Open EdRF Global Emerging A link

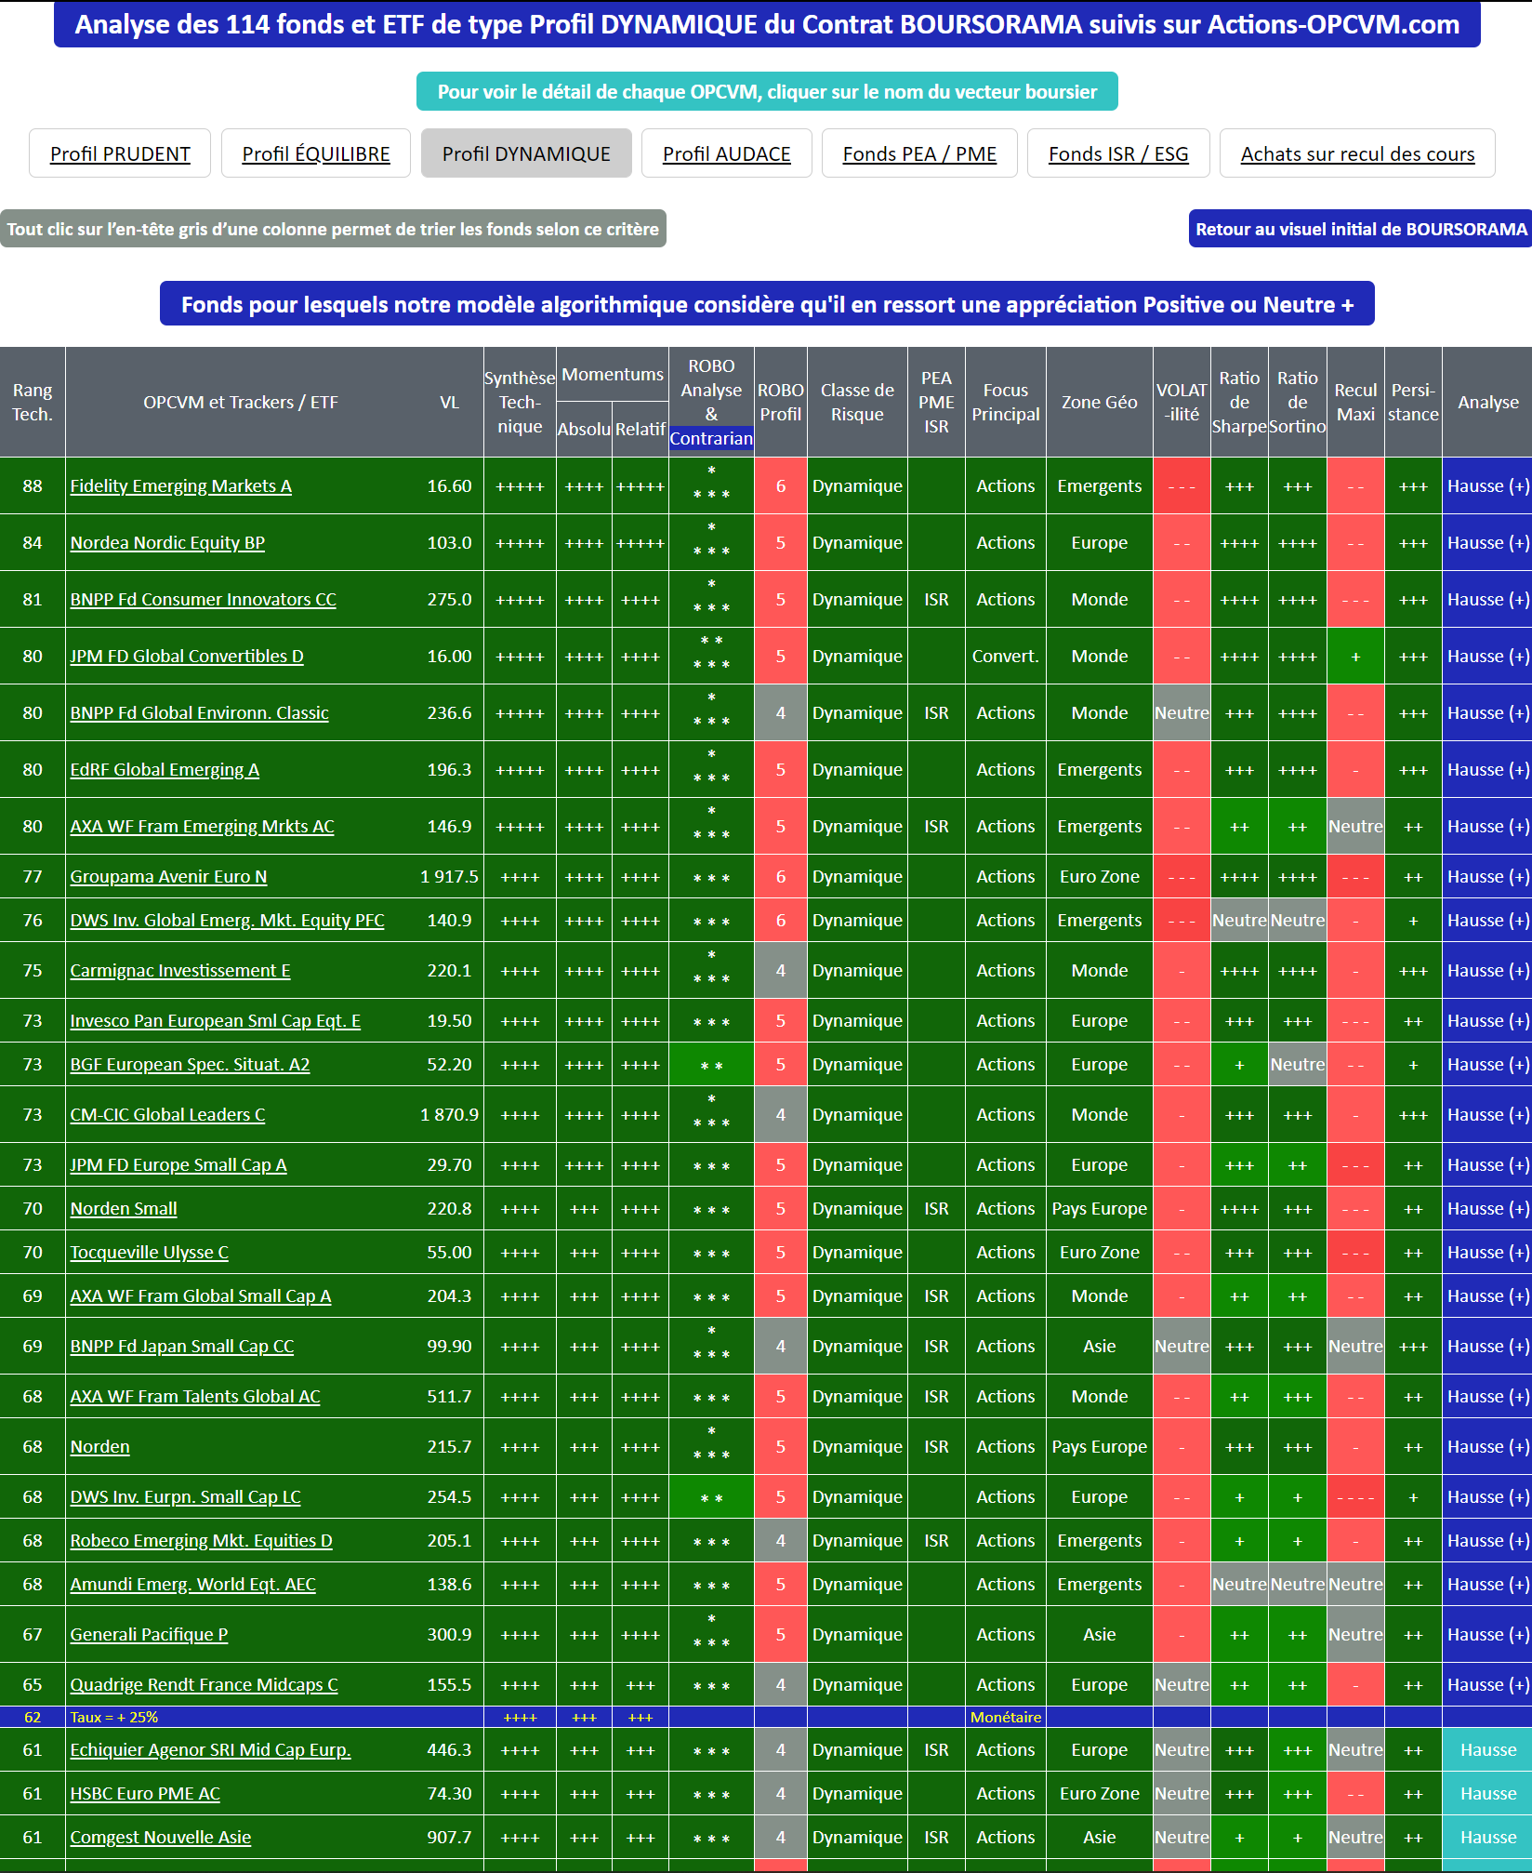tap(165, 769)
